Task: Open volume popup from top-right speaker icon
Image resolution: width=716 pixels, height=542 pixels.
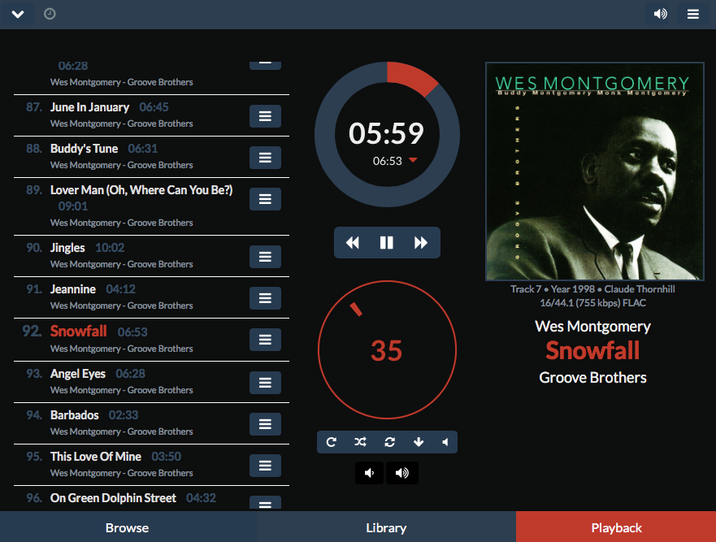Action: [660, 14]
